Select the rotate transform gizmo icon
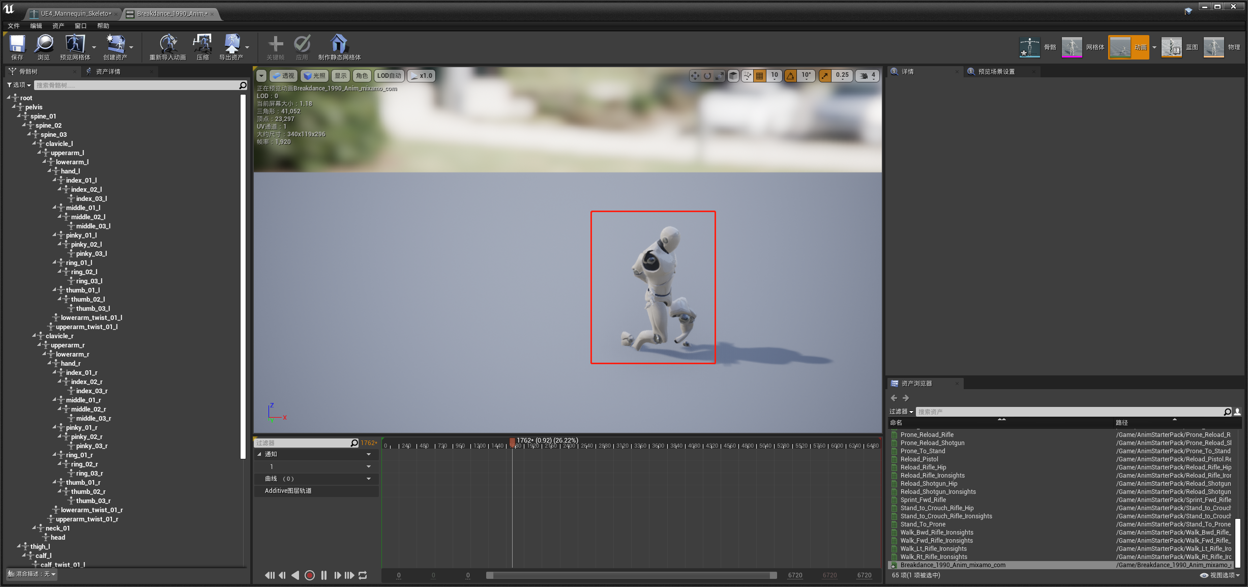This screenshot has width=1248, height=587. tap(707, 76)
